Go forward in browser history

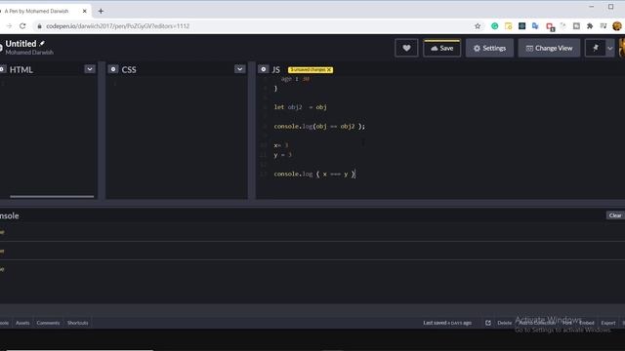tap(9, 26)
